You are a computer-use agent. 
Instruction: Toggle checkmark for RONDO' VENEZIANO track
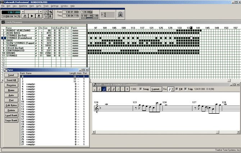(x=36, y=30)
